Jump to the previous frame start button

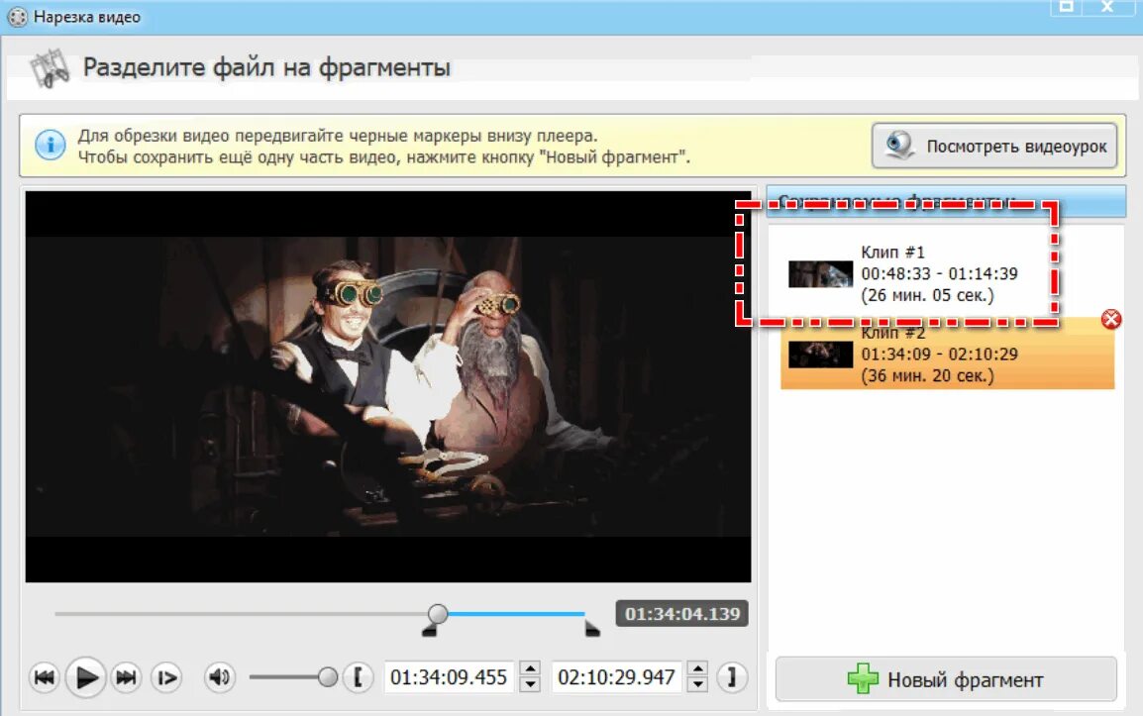(44, 677)
